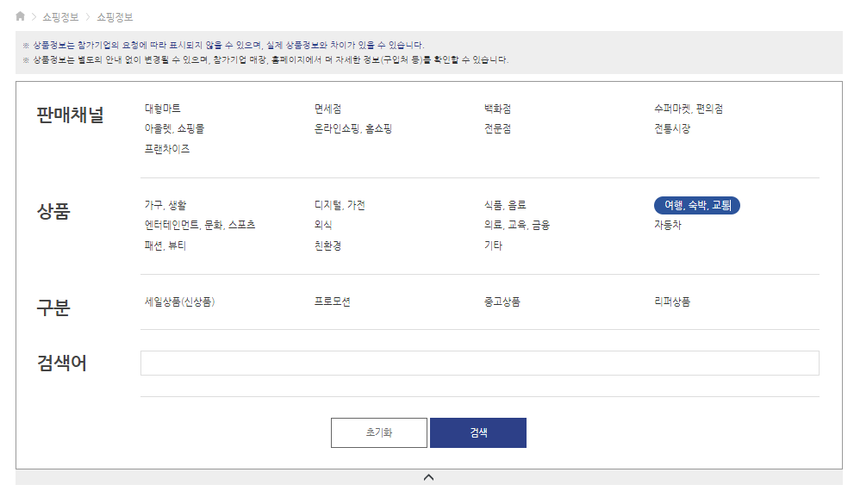The height and width of the screenshot is (491, 854).
Task: Collapse the search panel with the up chevron
Action: (428, 477)
